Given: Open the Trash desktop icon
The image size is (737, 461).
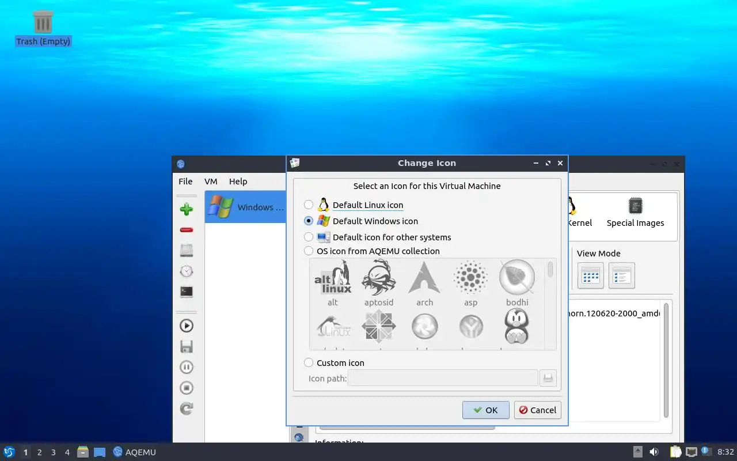Looking at the screenshot, I should point(43,28).
